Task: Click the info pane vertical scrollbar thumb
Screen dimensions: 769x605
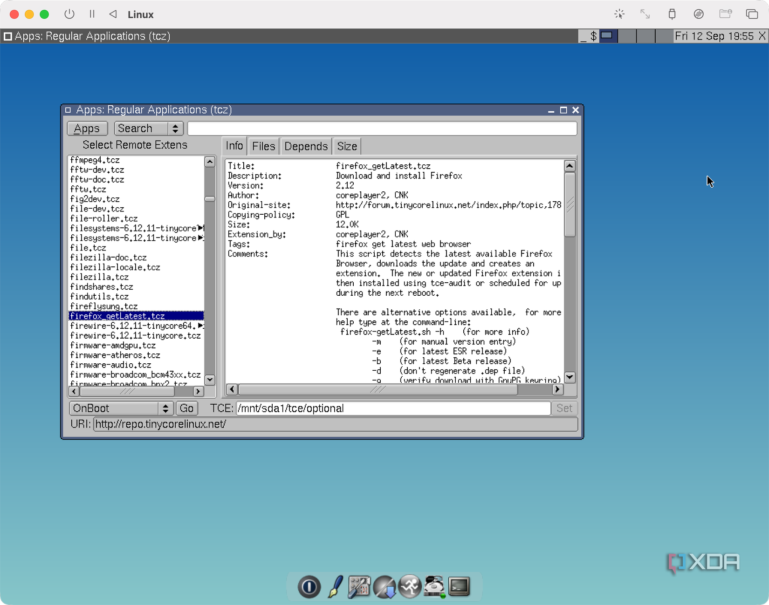Action: (570, 205)
